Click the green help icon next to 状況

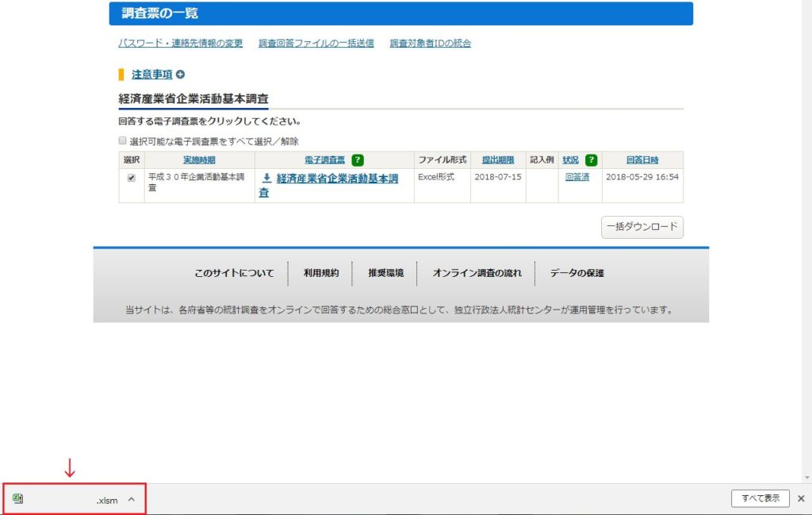tap(591, 159)
